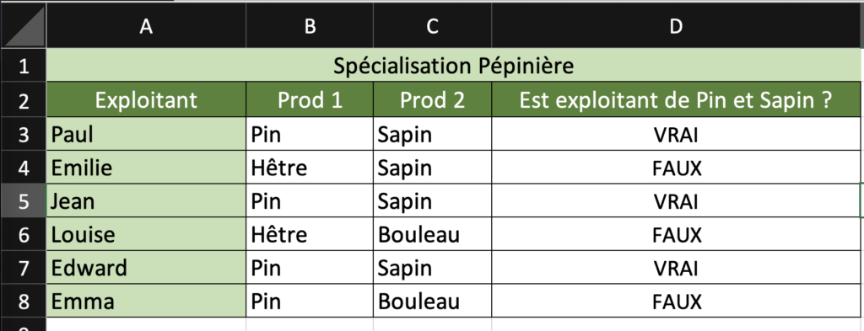Viewport: 864px width, 331px height.
Task: Click the cell containing Paul
Action: click(146, 134)
